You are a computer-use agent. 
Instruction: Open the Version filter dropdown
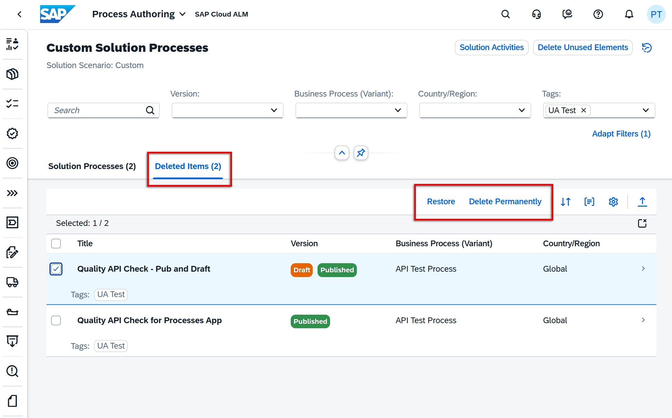click(x=274, y=110)
